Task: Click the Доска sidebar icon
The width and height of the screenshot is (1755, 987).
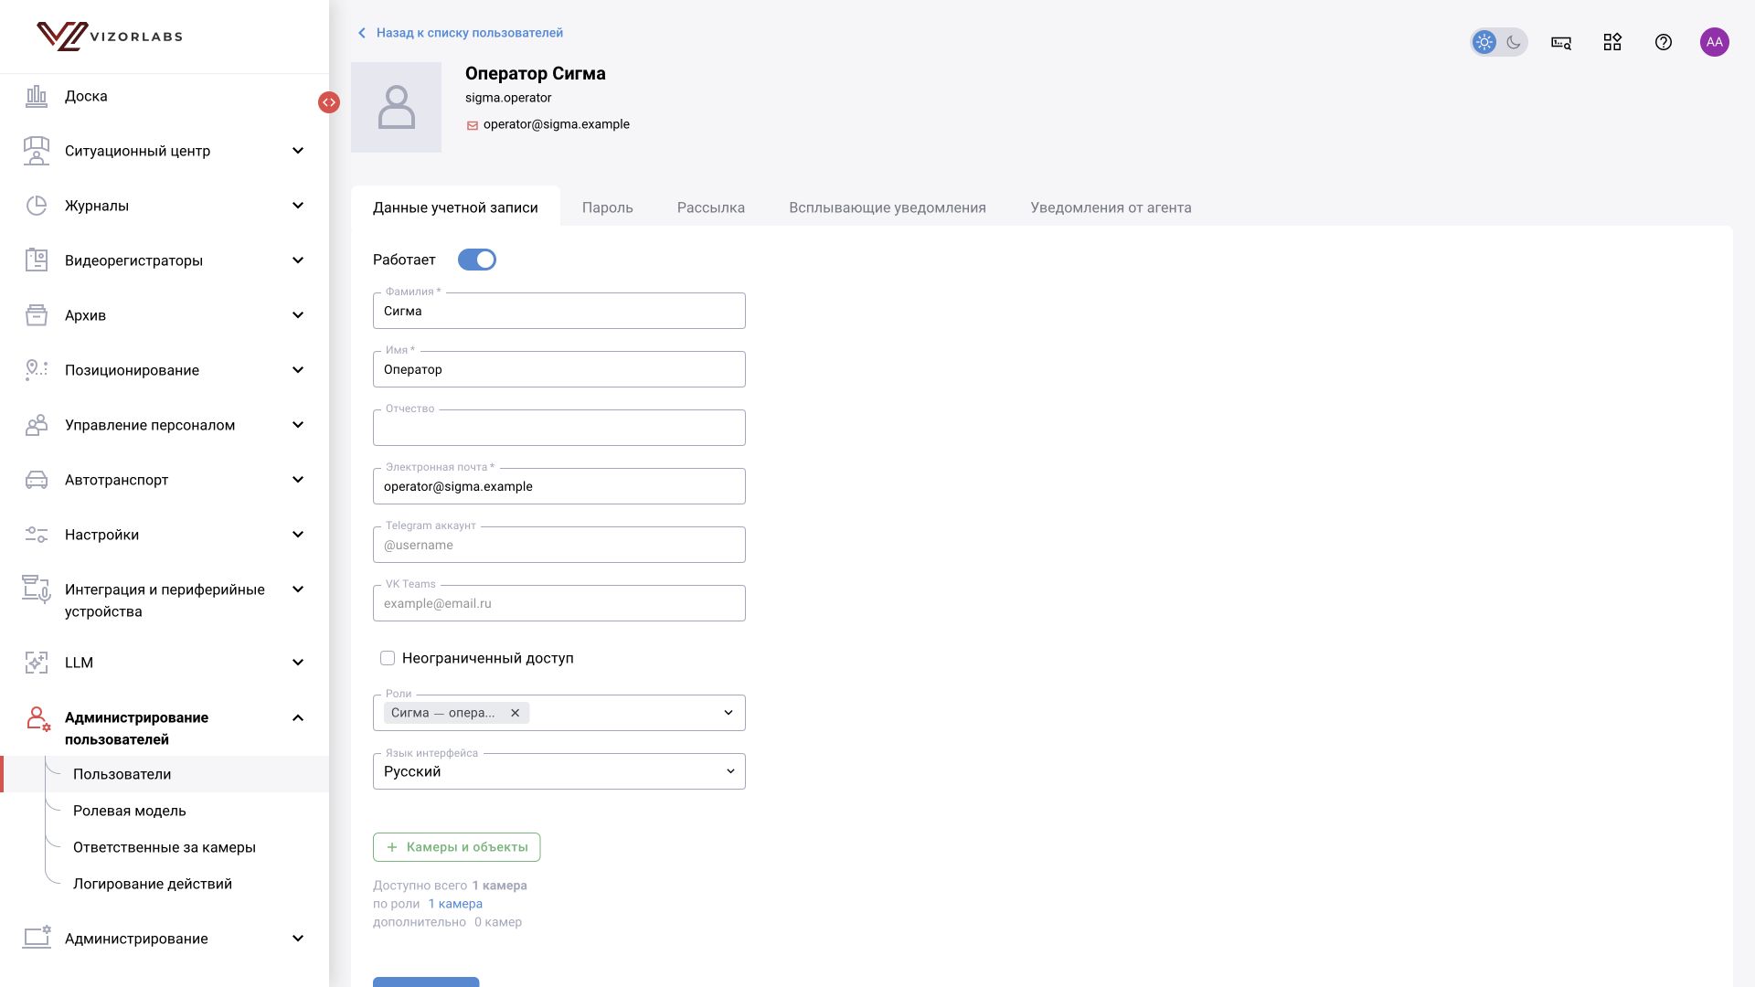Action: [x=37, y=96]
